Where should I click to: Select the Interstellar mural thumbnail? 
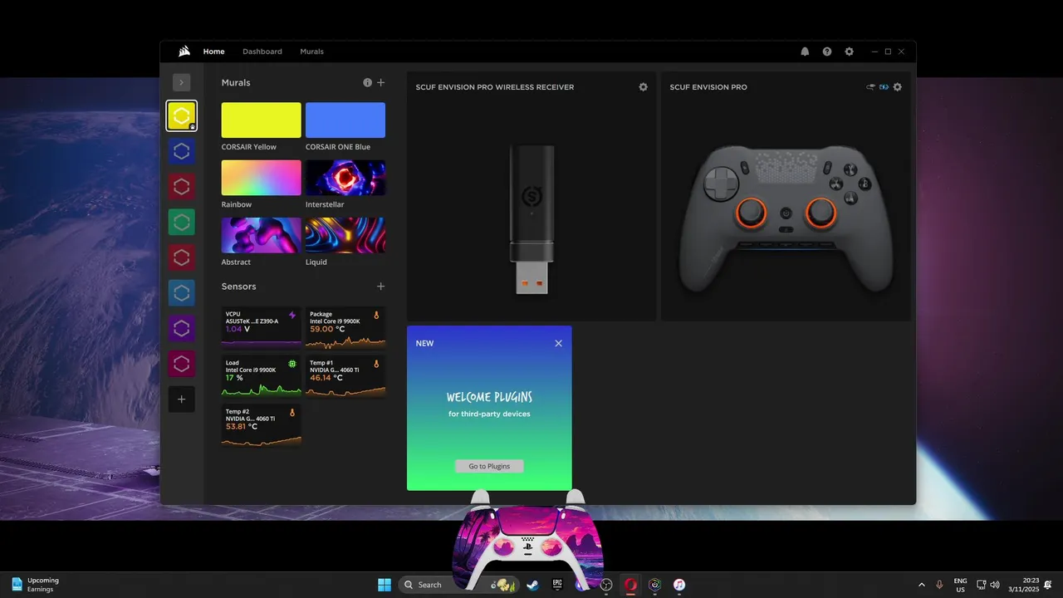345,178
